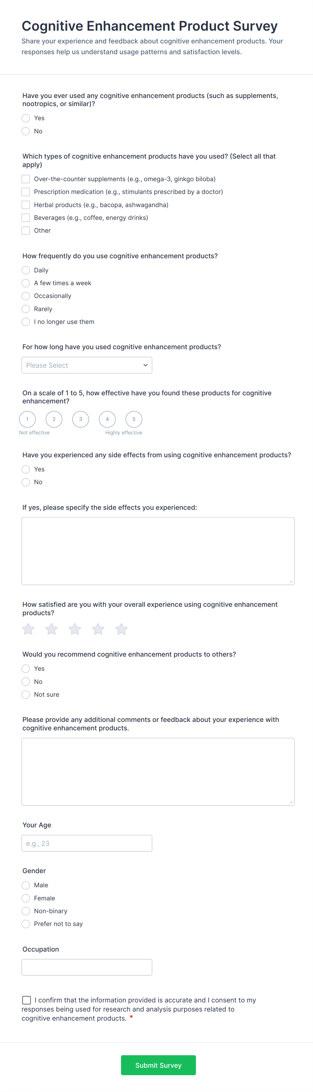Check the Beverages checkbox
This screenshot has height=1092, width=313.
coord(26,218)
